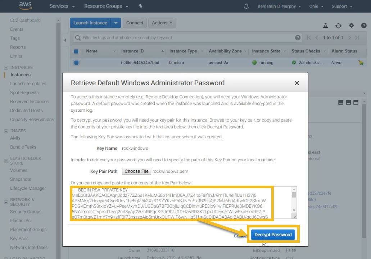Open the Services menu
Image resolution: width=371 pixels, height=259 pixels.
coord(62,6)
